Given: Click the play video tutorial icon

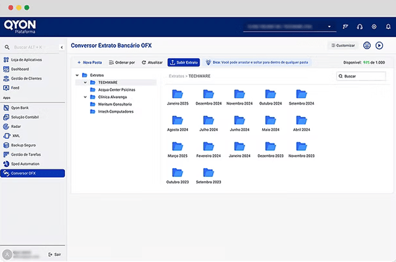Looking at the screenshot, I should 379,46.
